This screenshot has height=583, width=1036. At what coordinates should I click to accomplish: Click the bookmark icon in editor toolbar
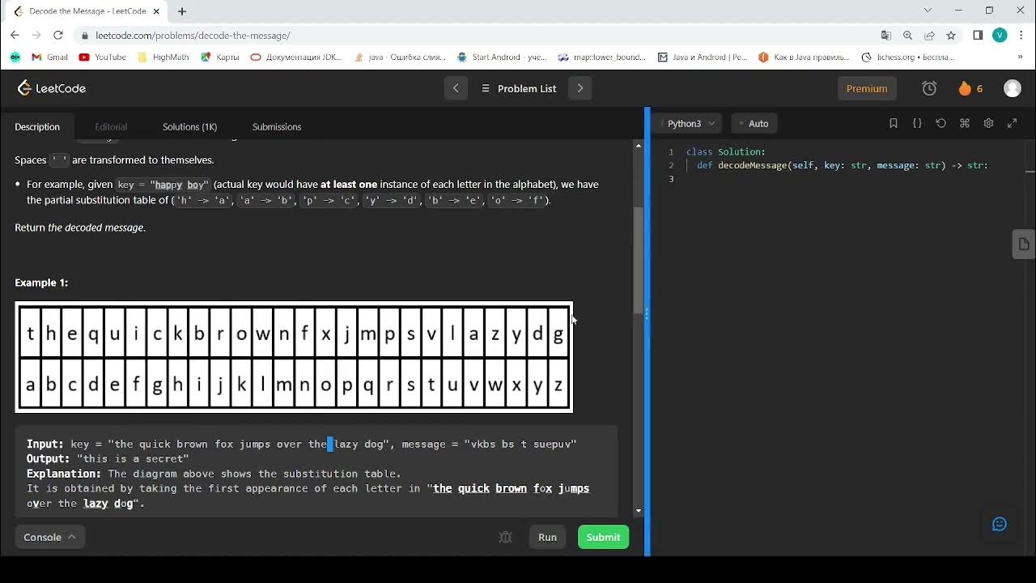[x=894, y=123]
